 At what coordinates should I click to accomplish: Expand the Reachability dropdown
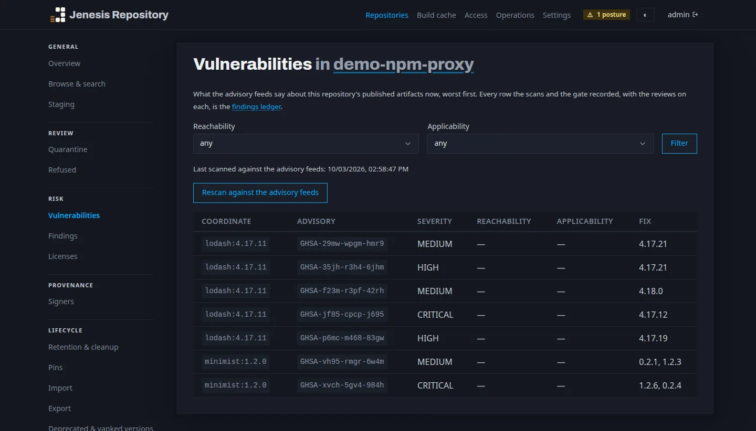click(x=306, y=144)
